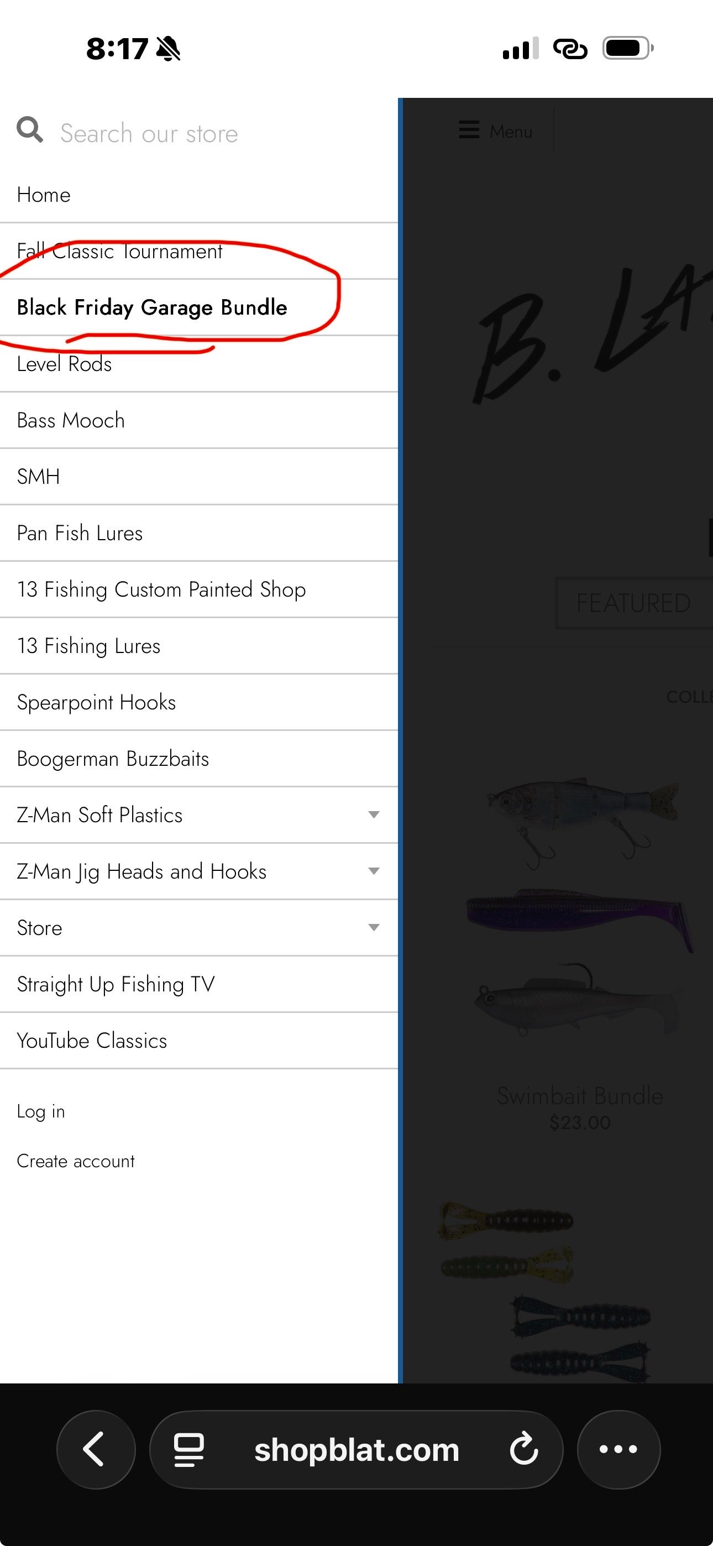This screenshot has width=713, height=1546.
Task: Click the Log in link
Action: (x=41, y=1111)
